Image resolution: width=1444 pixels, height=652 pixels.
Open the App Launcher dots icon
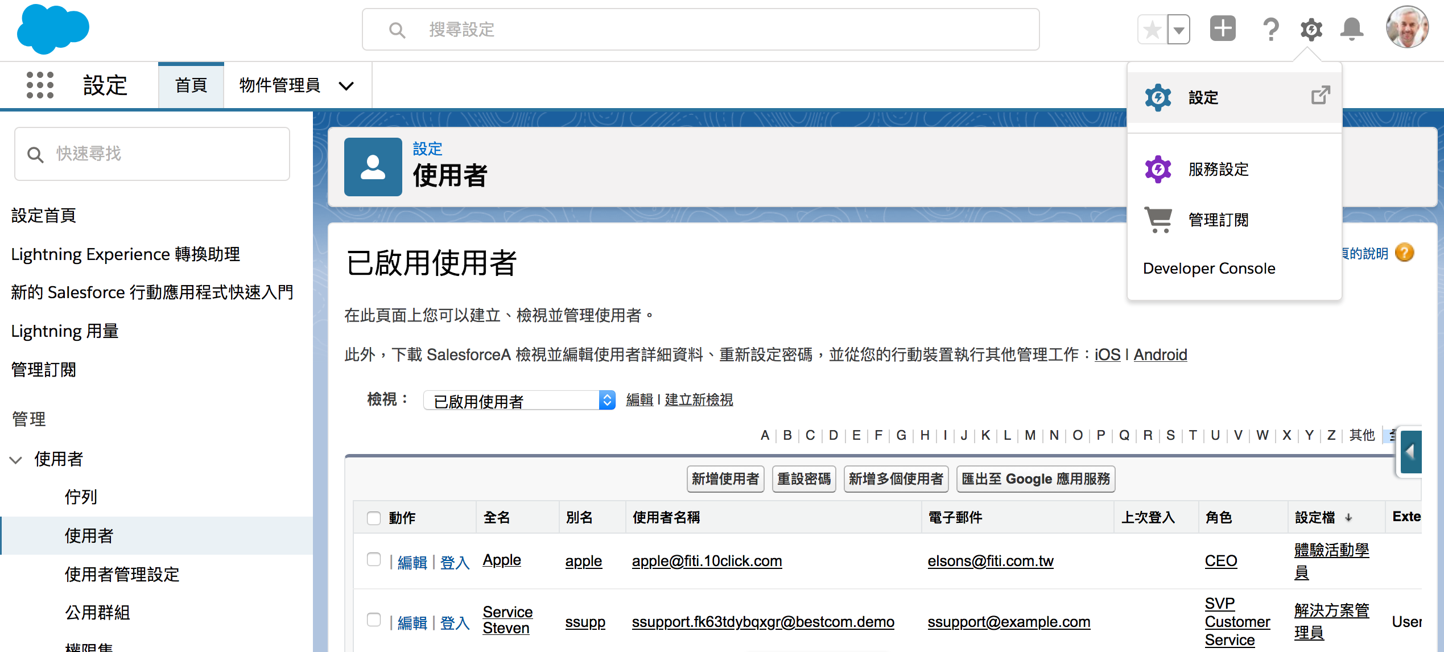point(40,85)
